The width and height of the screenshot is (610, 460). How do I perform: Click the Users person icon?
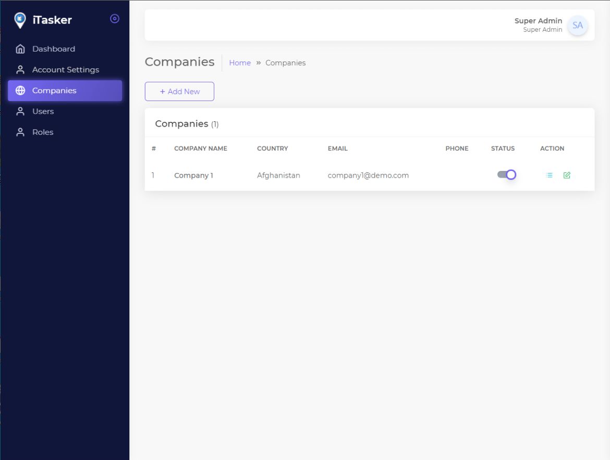click(20, 111)
